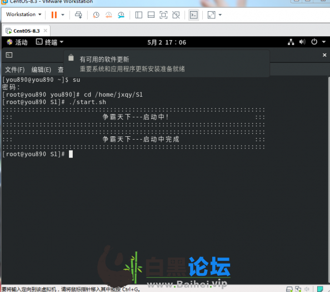The height and width of the screenshot is (292, 330).
Task: Open the 文件(F) terminal menu
Action: pos(15,70)
